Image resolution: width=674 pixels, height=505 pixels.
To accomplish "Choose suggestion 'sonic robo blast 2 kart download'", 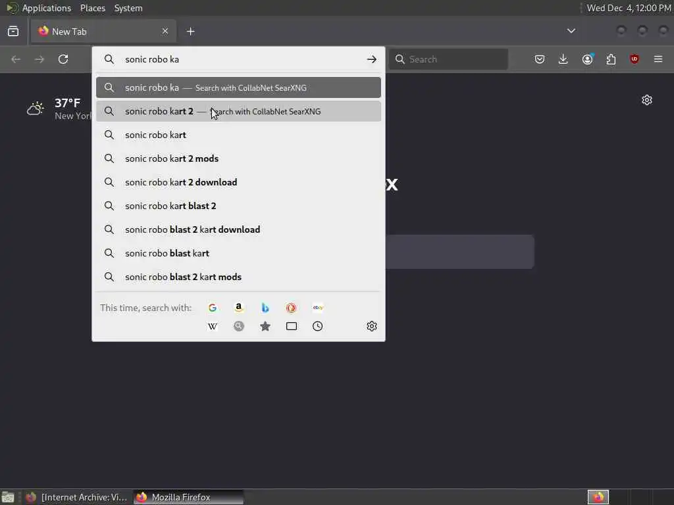I will click(238, 229).
